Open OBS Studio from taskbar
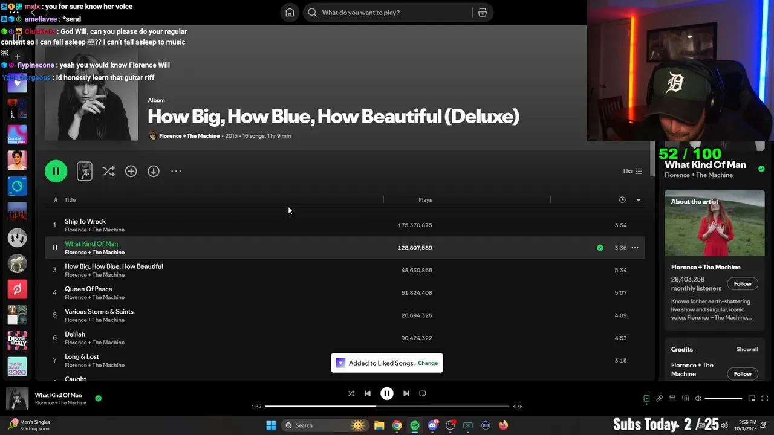The height and width of the screenshot is (435, 774). [450, 425]
